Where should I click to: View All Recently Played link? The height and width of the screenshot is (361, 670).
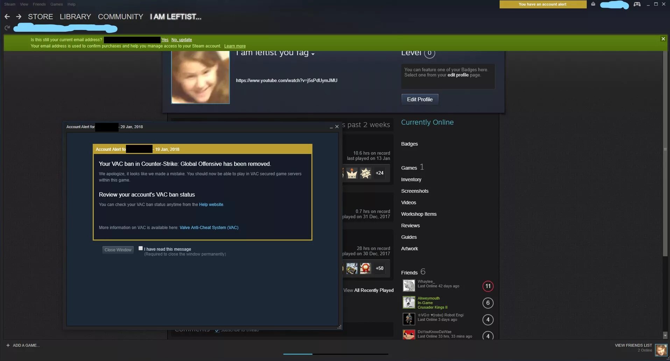pos(368,290)
